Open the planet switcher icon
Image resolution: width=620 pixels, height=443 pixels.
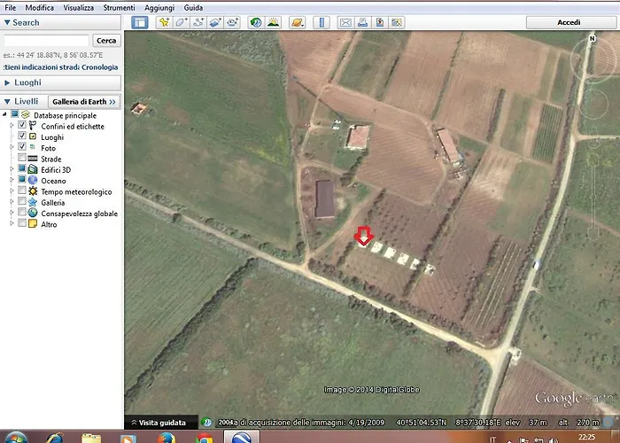297,22
